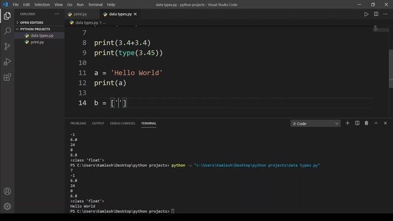Click the print(type(3.45)) code line
This screenshot has width=393, height=221.
pyautogui.click(x=128, y=53)
